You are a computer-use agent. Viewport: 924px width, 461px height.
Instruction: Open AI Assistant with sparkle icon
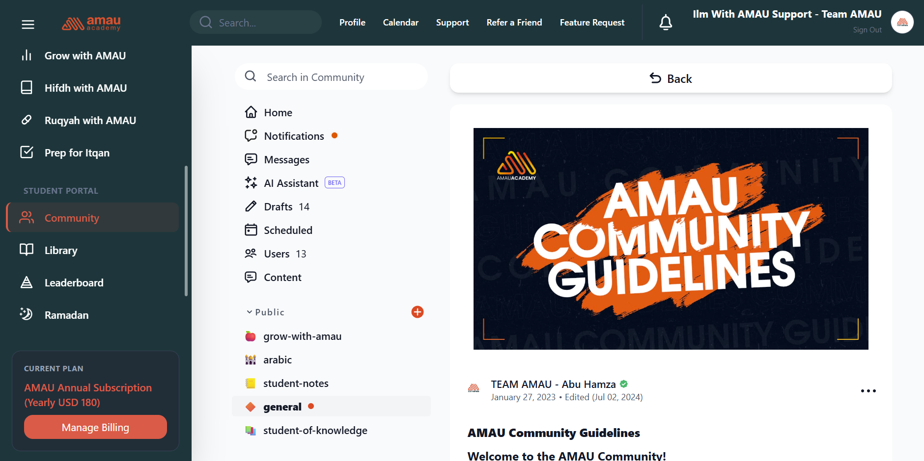291,183
